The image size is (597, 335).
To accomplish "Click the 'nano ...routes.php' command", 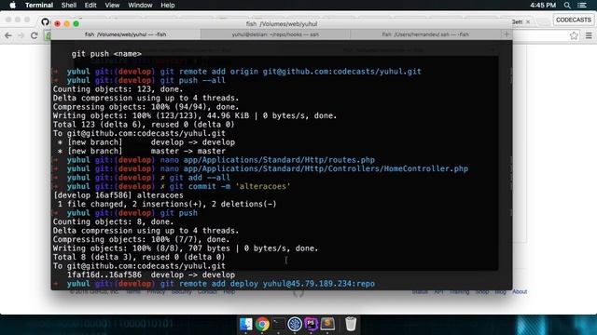I will point(268,160).
